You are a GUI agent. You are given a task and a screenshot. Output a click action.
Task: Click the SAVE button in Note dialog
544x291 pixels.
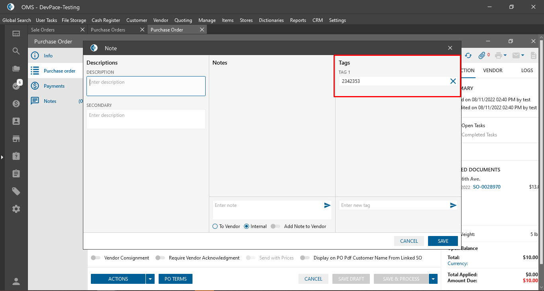pyautogui.click(x=443, y=241)
